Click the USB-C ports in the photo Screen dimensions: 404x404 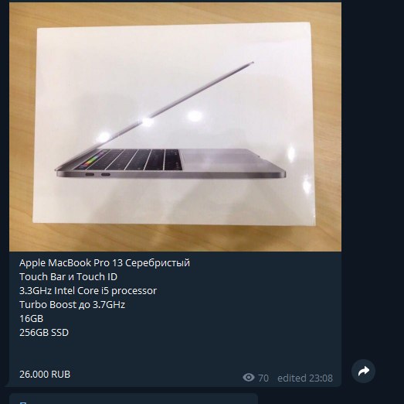pyautogui.click(x=97, y=174)
